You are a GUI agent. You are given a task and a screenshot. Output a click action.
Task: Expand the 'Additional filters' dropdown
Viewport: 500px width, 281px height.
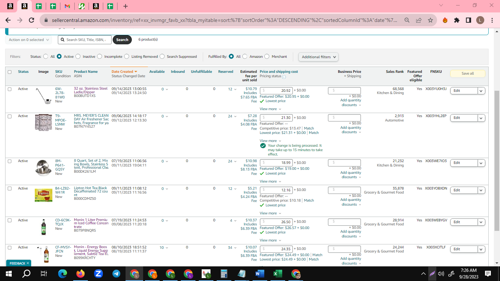[318, 57]
